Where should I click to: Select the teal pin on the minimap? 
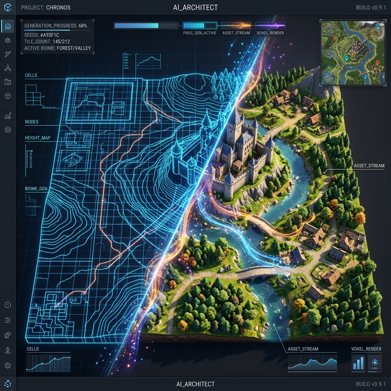[x=346, y=58]
